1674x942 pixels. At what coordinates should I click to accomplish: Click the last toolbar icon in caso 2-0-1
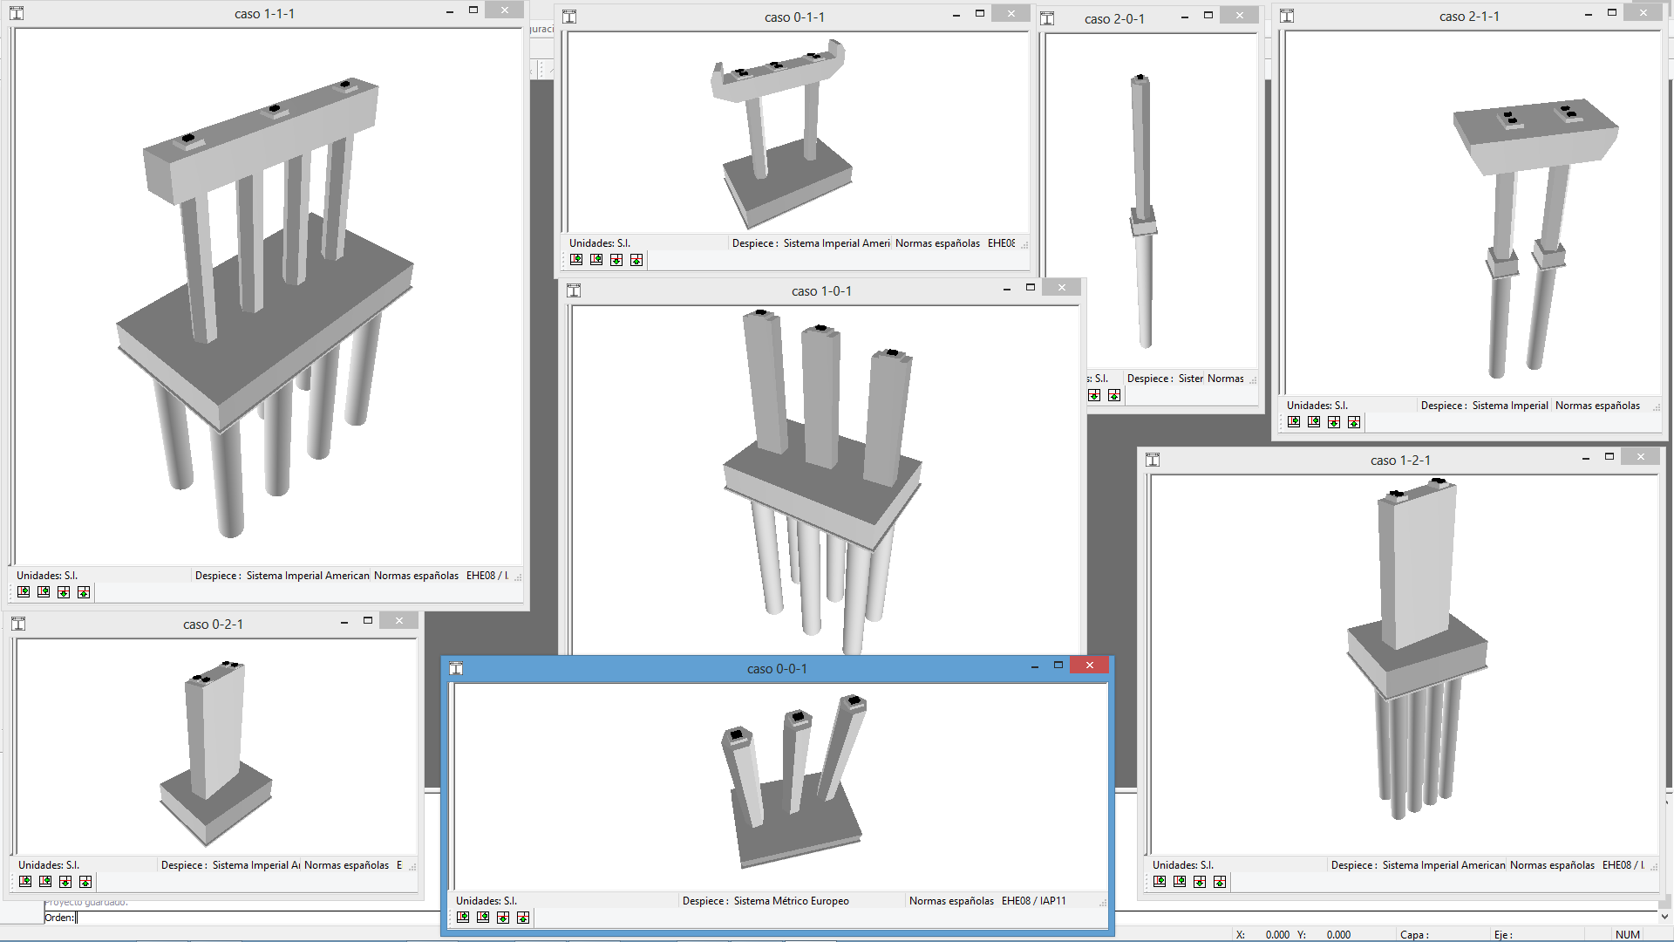(1114, 395)
